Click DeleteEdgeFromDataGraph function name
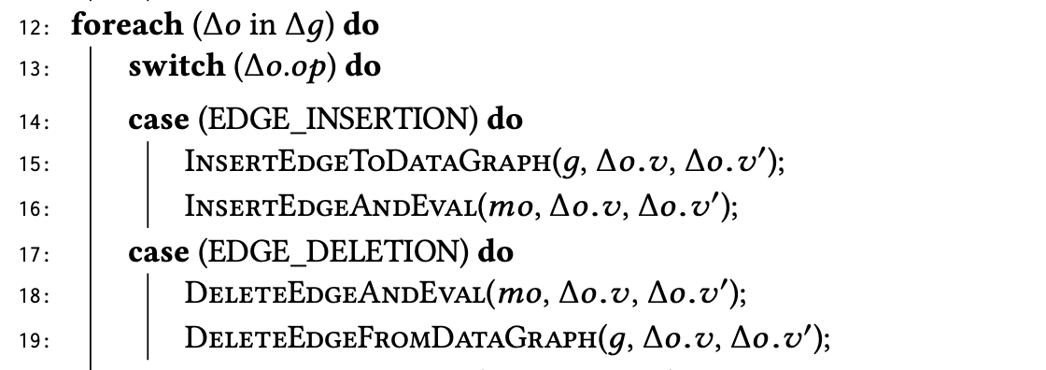This screenshot has height=370, width=1046. pyautogui.click(x=391, y=338)
